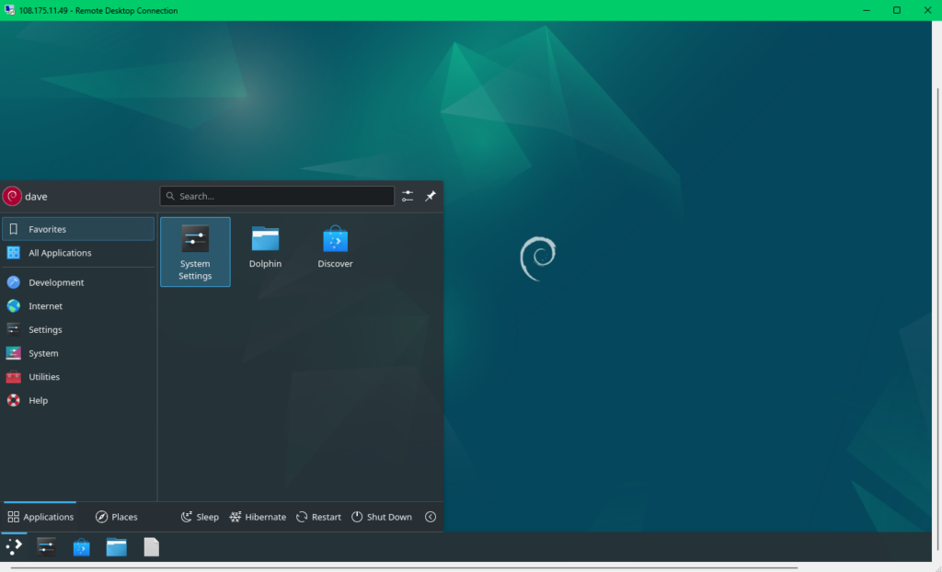Open the System category
942x572 pixels.
78,353
